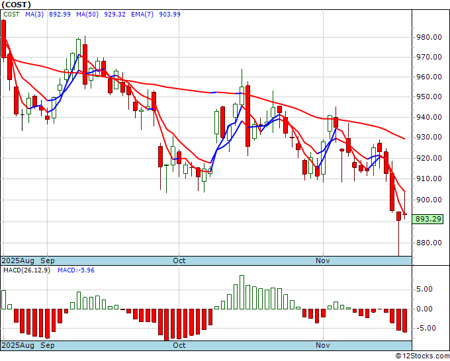This screenshot has height=361, width=450.
Task: Click the 920.00 price axis label
Action: [429, 158]
